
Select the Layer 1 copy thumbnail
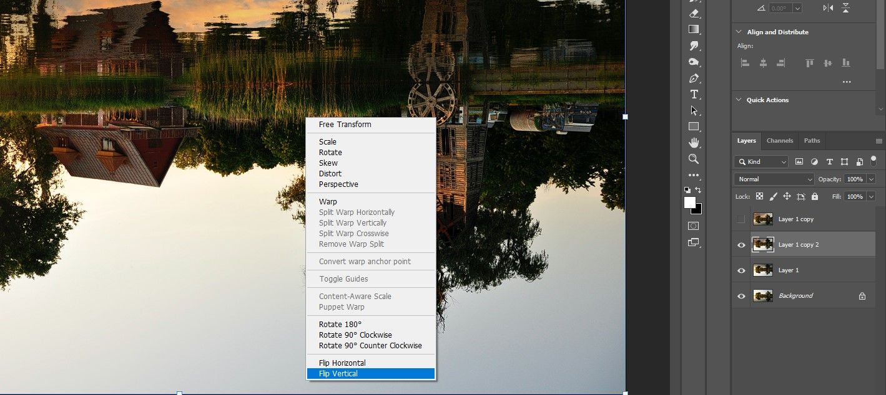click(x=763, y=219)
